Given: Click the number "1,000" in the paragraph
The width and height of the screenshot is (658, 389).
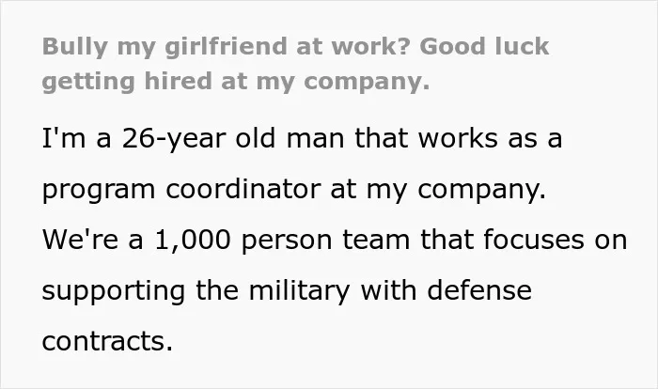Looking at the screenshot, I should (x=193, y=241).
